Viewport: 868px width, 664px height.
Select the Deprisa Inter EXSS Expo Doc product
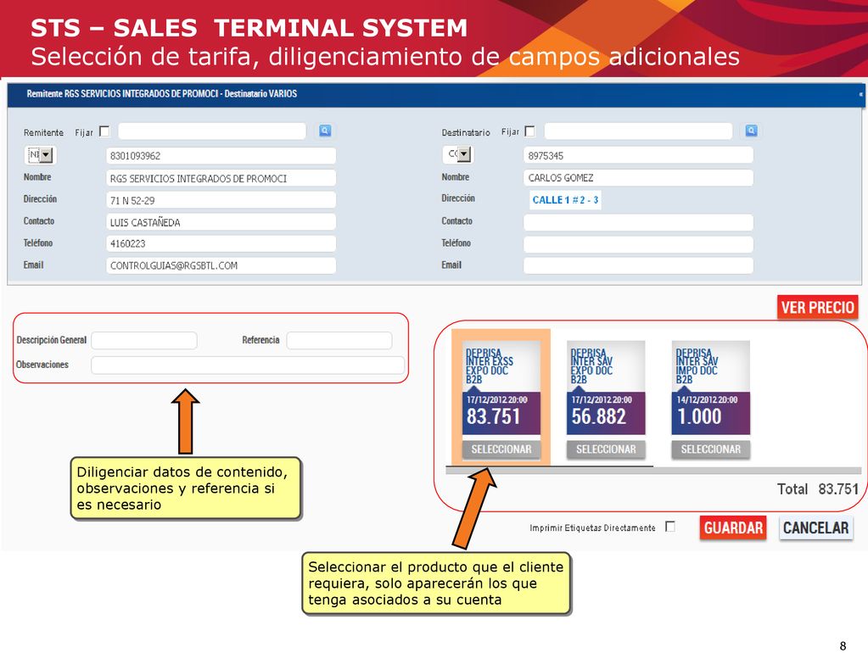[501, 449]
